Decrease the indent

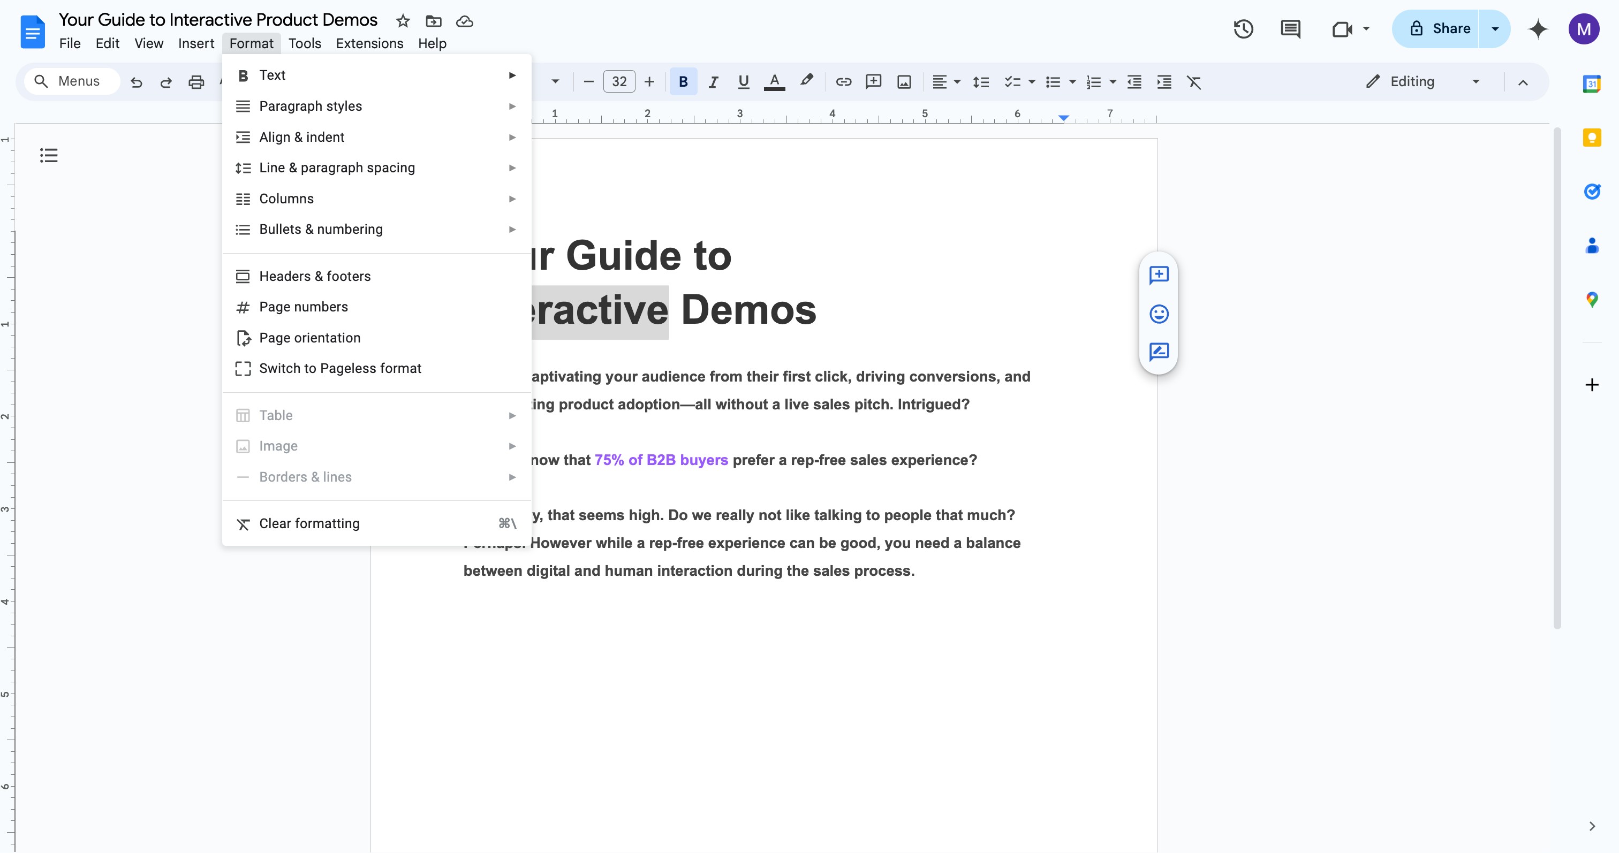point(1134,82)
